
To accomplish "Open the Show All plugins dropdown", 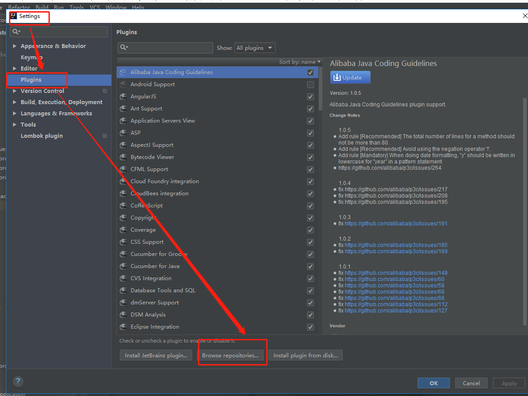I will pos(255,48).
